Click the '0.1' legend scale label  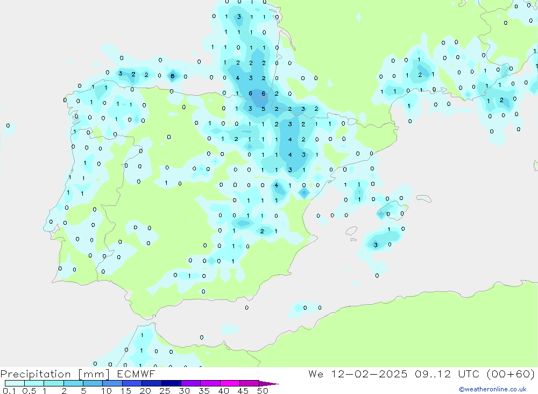coord(9,391)
